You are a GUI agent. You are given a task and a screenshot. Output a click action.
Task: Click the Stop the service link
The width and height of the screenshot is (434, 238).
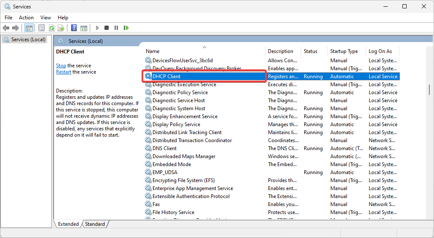(61, 66)
